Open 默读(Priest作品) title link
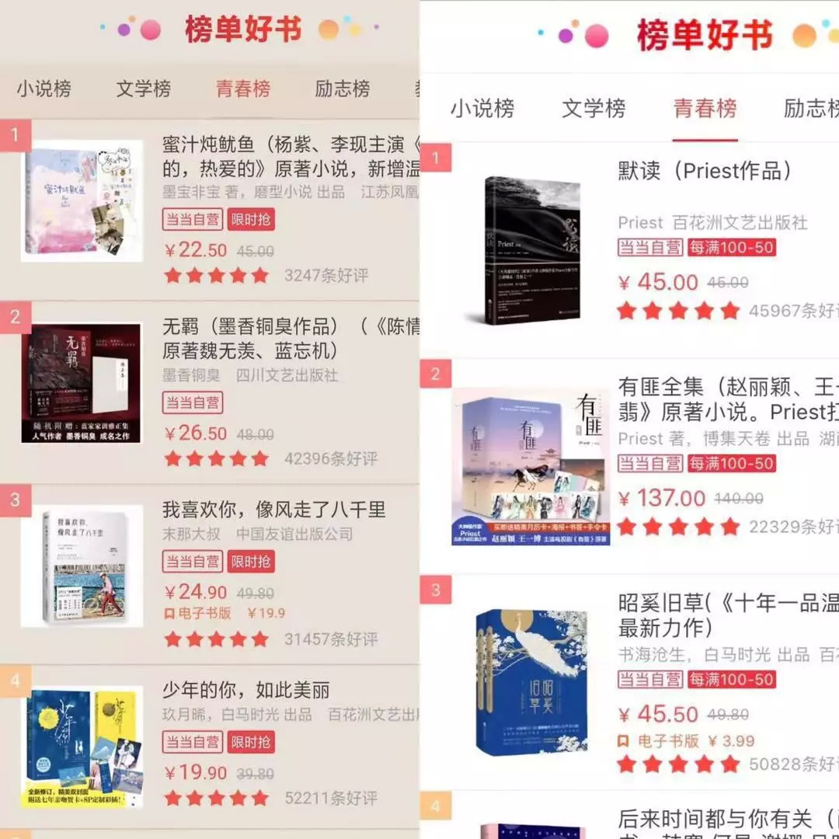Image resolution: width=839 pixels, height=839 pixels. [x=704, y=171]
